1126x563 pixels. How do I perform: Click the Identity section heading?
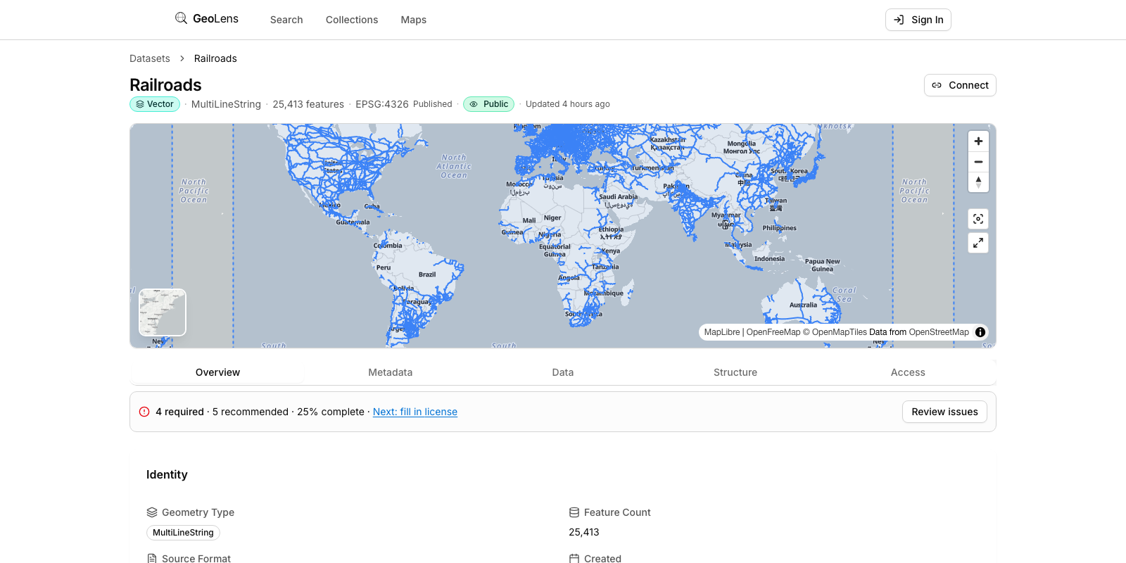tap(167, 474)
